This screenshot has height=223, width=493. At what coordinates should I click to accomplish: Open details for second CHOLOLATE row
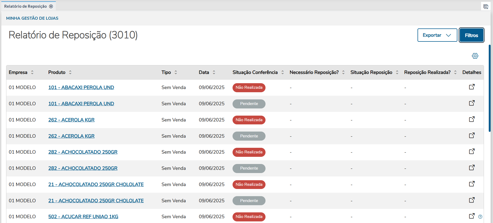[472, 200]
